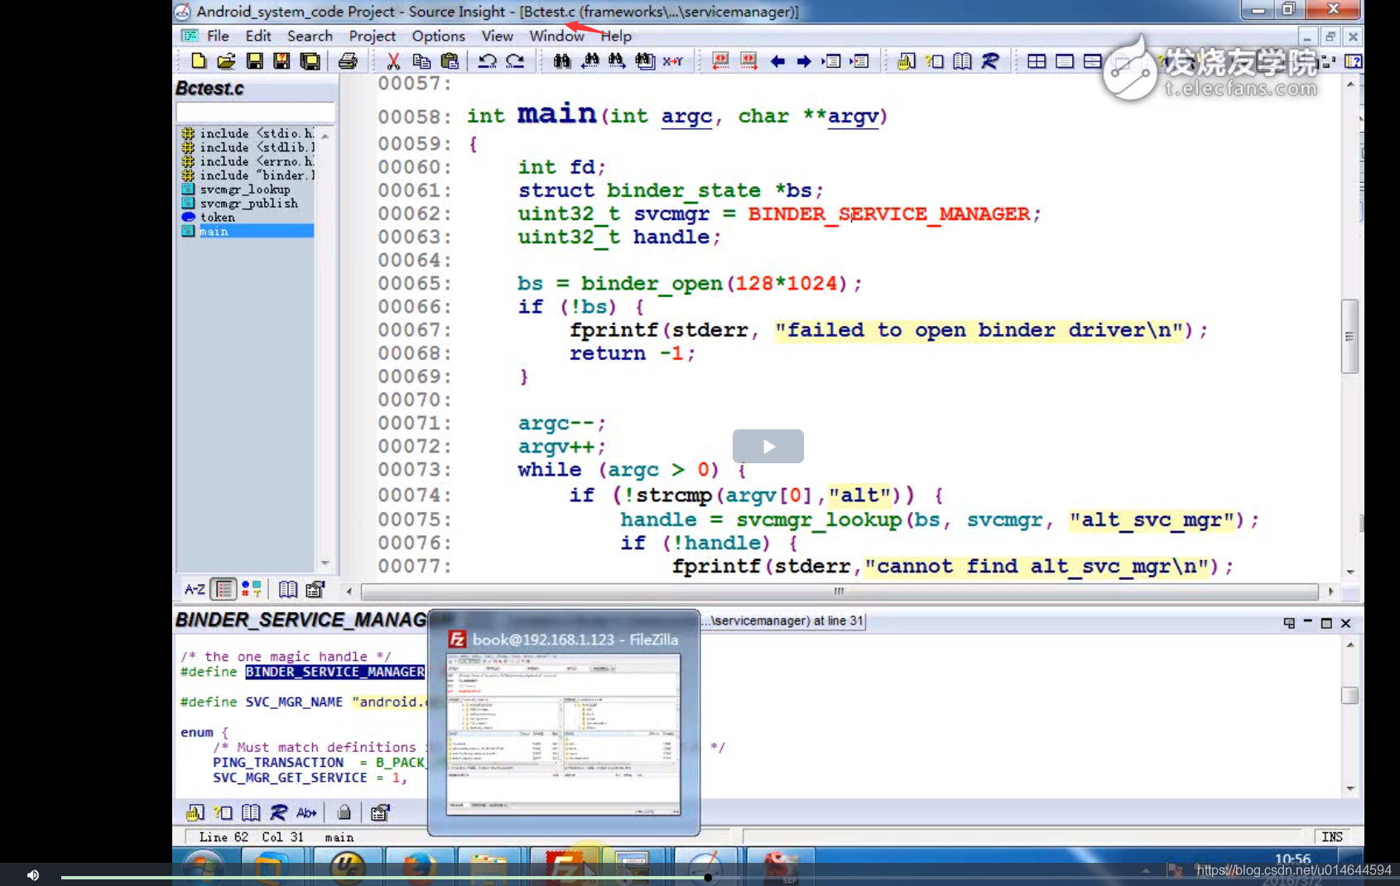
Task: Select main in the symbol list
Action: pos(247,232)
